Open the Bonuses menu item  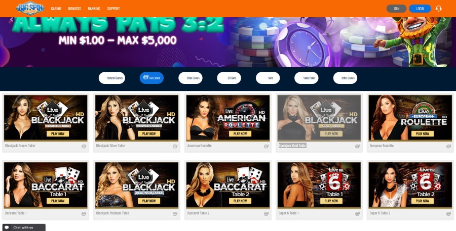click(x=74, y=9)
